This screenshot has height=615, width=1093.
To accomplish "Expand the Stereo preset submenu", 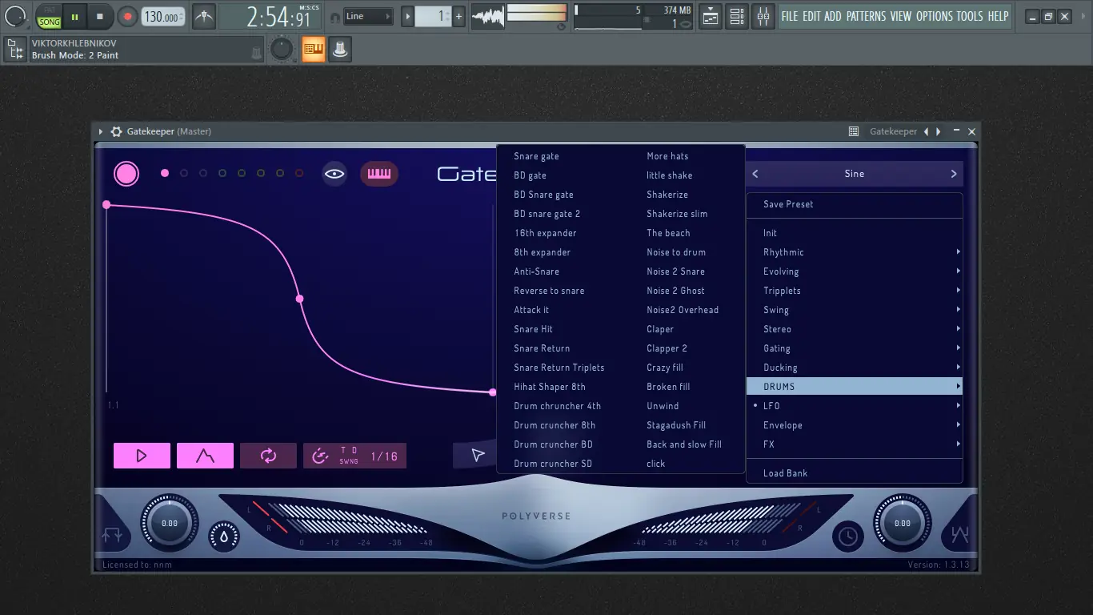I will 855,329.
